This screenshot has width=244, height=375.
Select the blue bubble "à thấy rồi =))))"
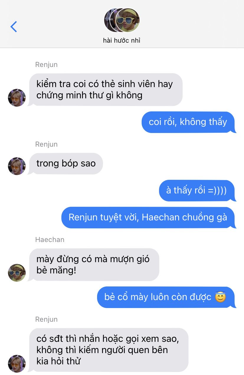pos(197,190)
